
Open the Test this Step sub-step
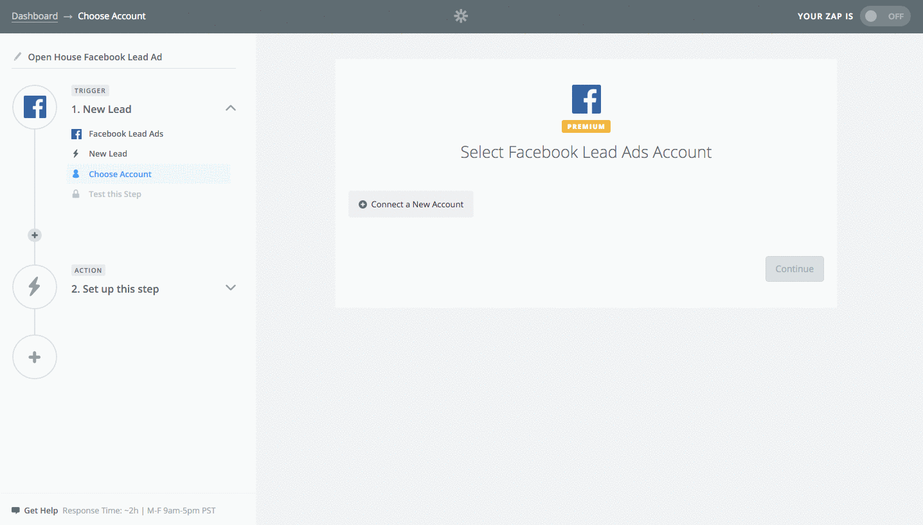115,194
